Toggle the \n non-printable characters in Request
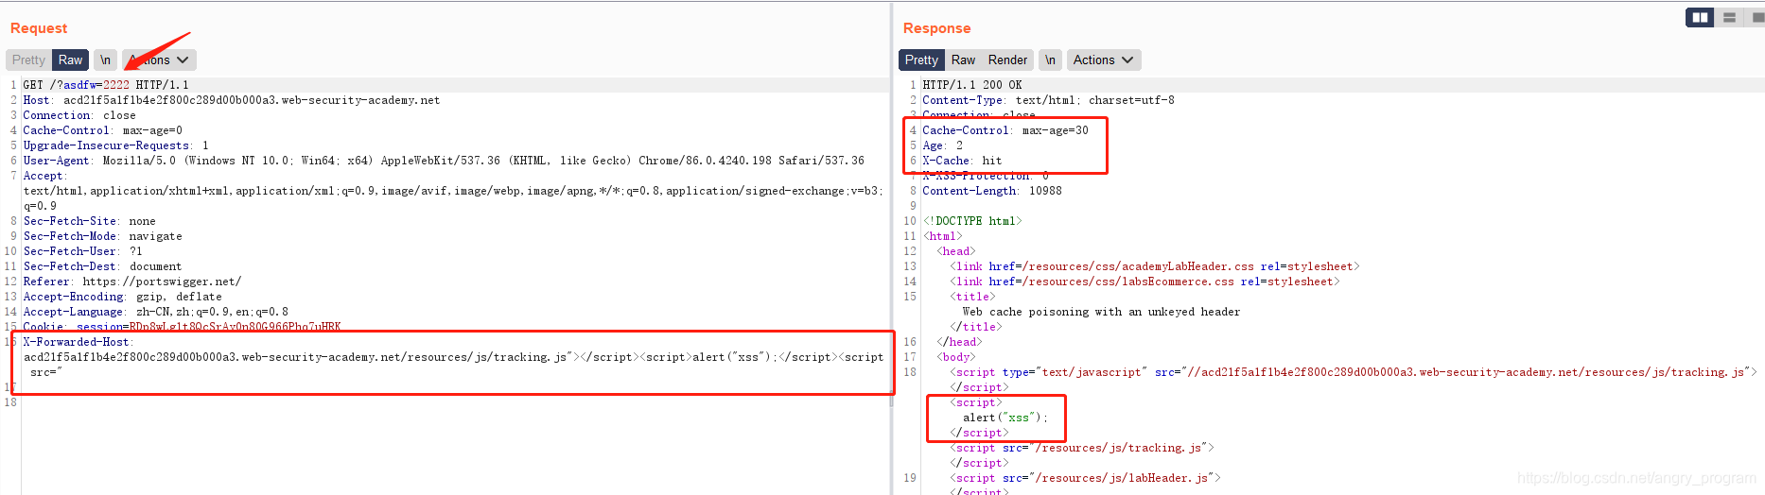 (106, 60)
